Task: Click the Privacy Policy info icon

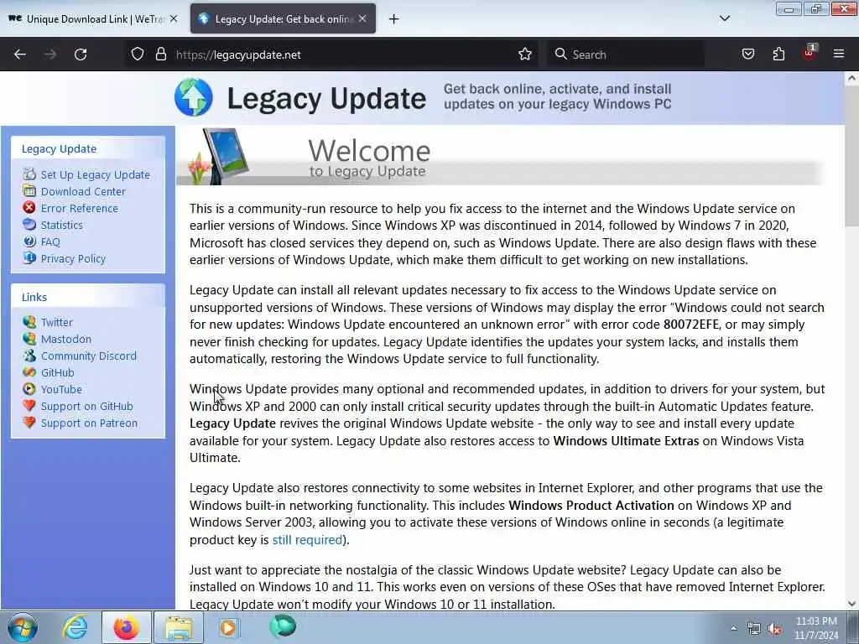Action: click(29, 258)
